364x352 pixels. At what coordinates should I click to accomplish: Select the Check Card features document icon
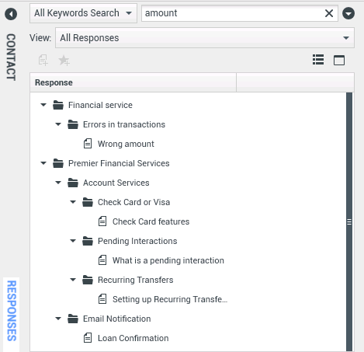point(102,221)
